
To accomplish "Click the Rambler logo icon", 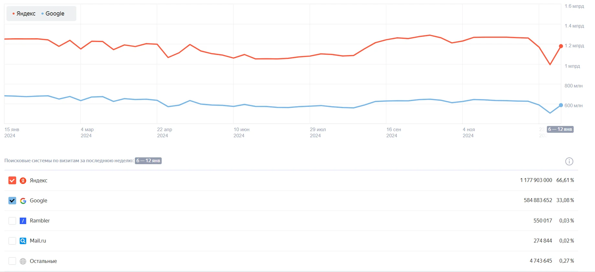I will [23, 221].
